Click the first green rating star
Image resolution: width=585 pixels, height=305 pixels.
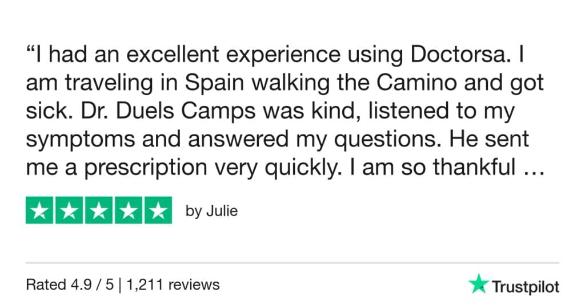(40, 210)
